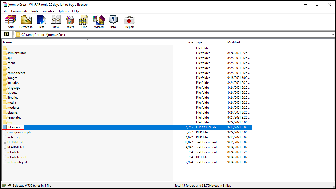The height and width of the screenshot is (189, 336).
Task: Select the components folder
Action: pos(16,73)
